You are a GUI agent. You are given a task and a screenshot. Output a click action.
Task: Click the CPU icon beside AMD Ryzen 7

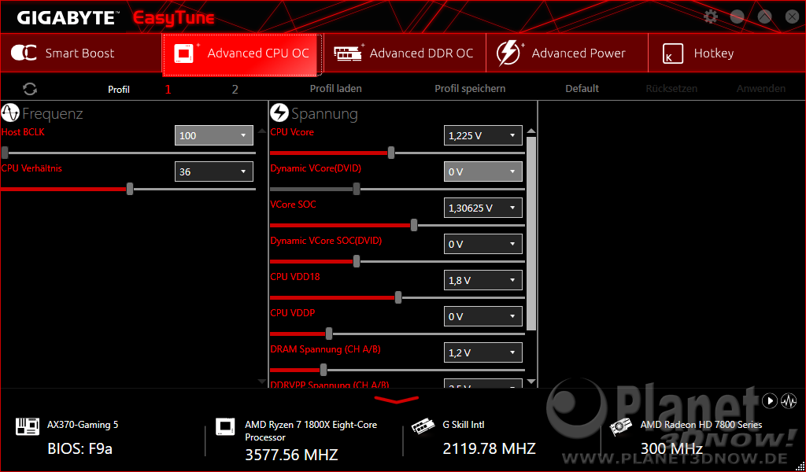225,427
